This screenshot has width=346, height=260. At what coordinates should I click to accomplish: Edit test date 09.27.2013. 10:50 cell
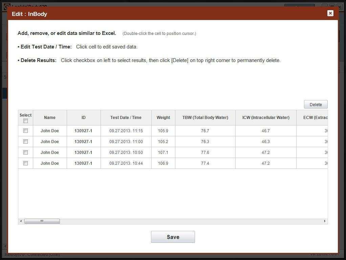click(126, 153)
